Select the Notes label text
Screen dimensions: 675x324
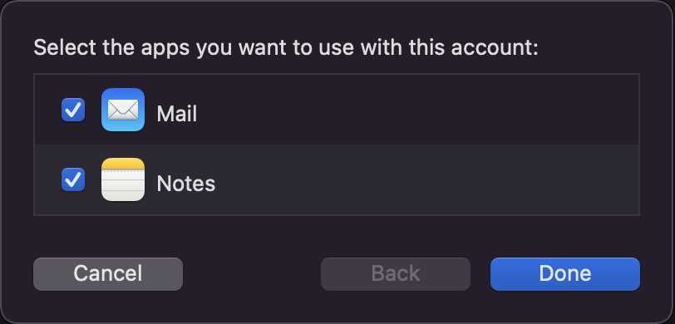click(x=186, y=184)
